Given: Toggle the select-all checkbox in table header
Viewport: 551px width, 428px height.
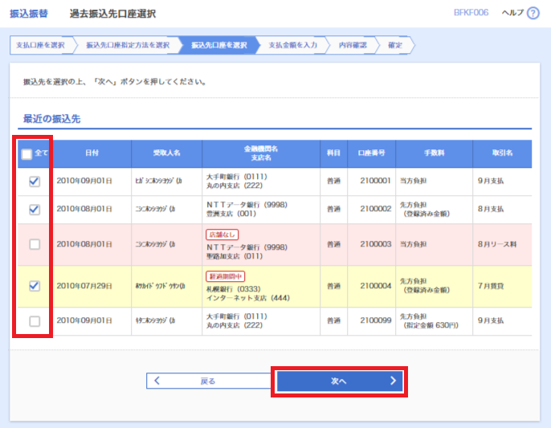Looking at the screenshot, I should 27,153.
